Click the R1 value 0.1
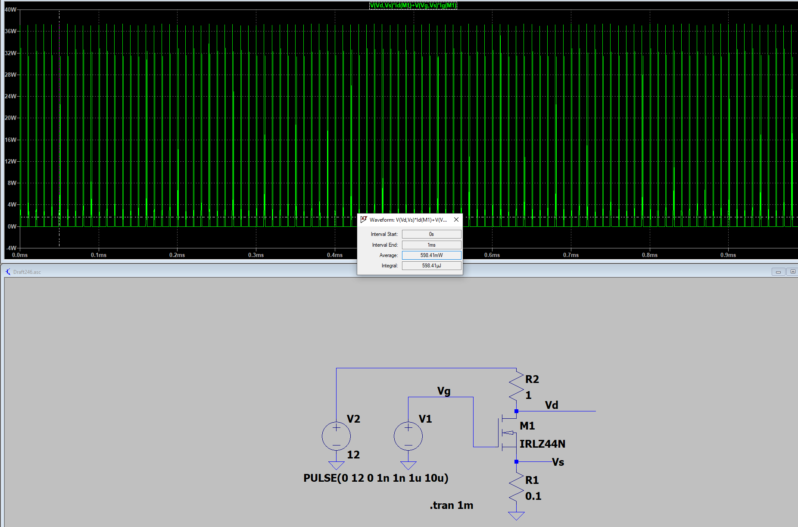Viewport: 798px width, 527px height. pyautogui.click(x=533, y=496)
